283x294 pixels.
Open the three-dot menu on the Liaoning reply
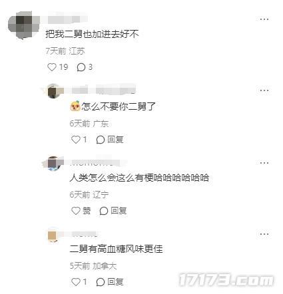[264, 163]
